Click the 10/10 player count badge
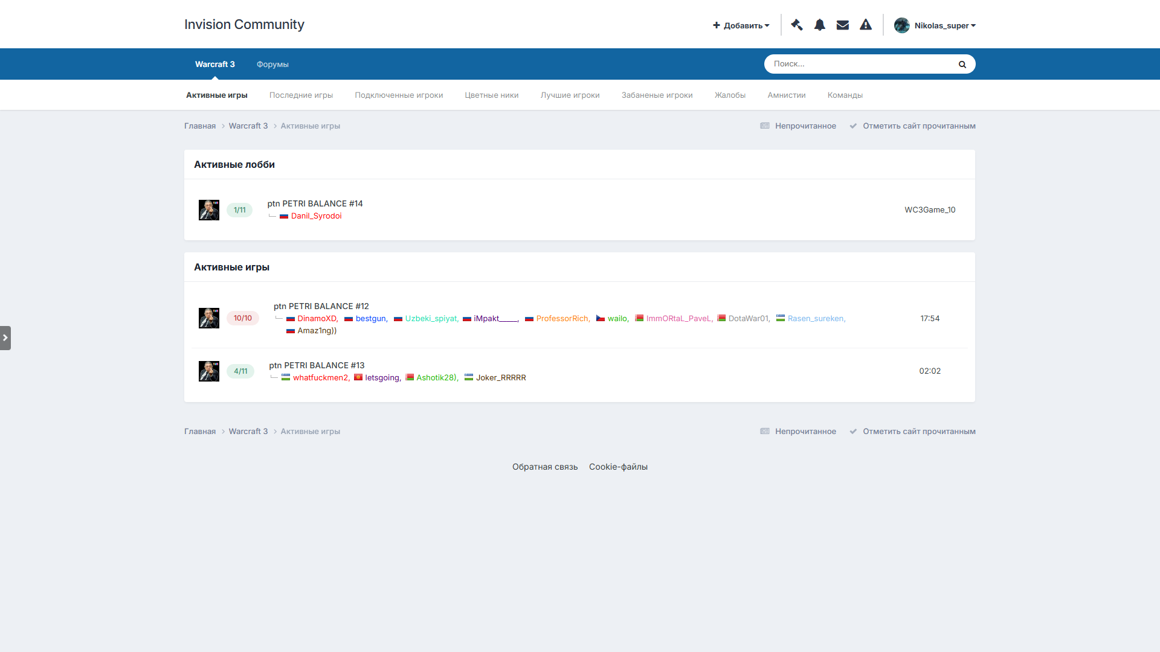This screenshot has width=1160, height=652. 242,318
